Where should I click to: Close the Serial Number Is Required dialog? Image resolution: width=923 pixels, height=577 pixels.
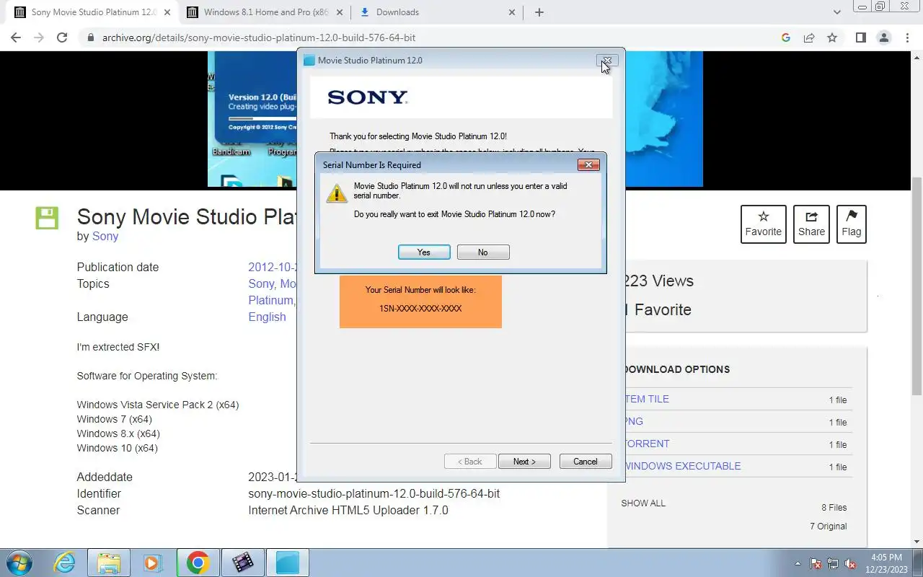tap(588, 164)
